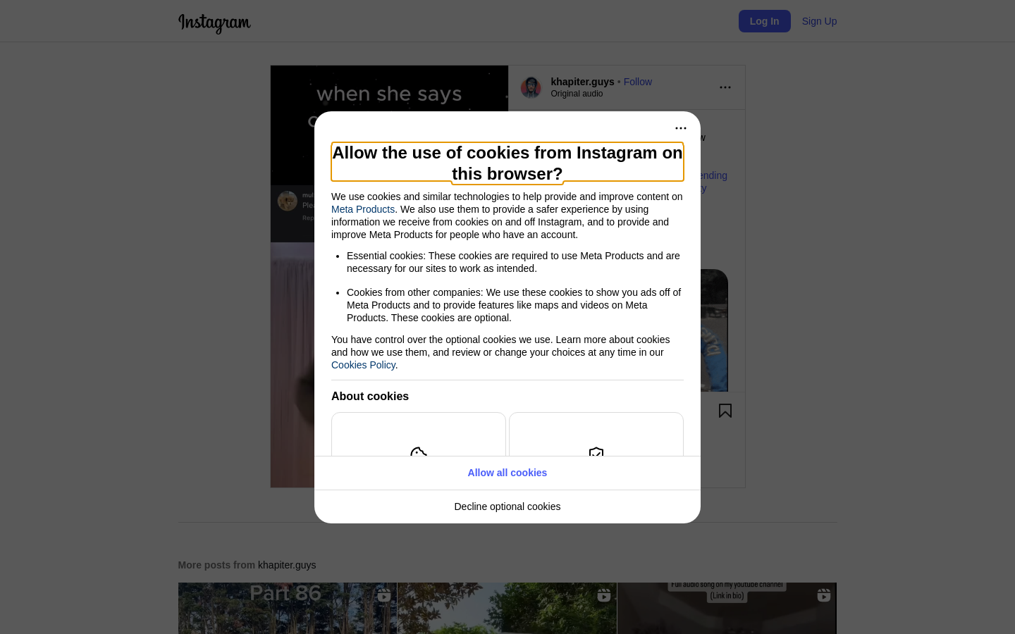Open the cookie dialog three-dot menu
1015x634 pixels.
point(681,128)
